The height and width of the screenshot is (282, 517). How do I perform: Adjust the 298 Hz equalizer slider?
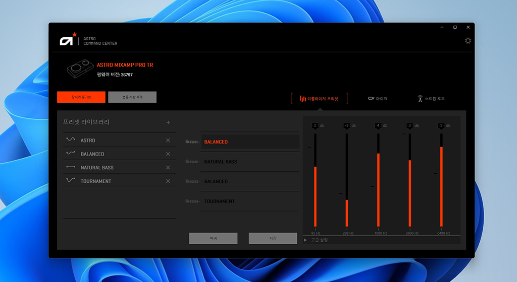[347, 180]
